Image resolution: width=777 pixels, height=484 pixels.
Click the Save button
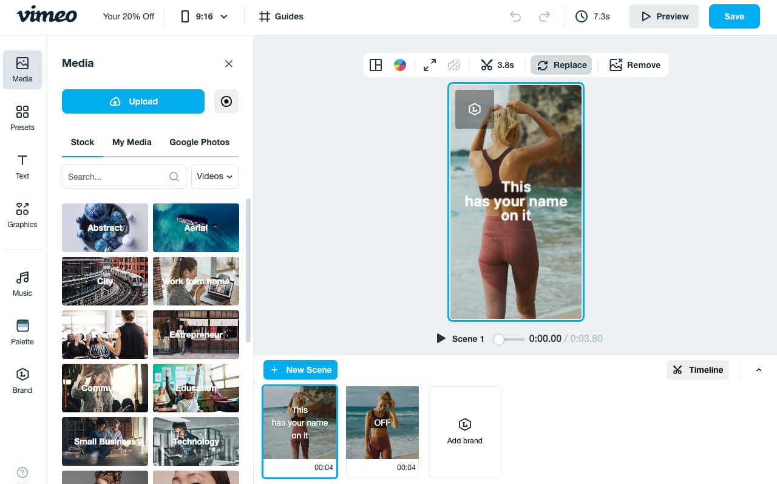pos(734,16)
